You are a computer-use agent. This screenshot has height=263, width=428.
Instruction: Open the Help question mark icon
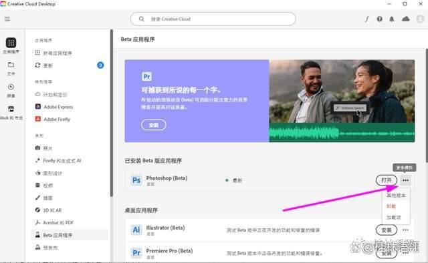tap(379, 19)
